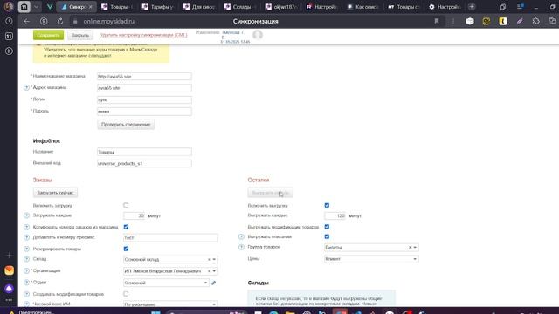The width and height of the screenshot is (559, 314).
Task: Open the tab groups chevron beside the tab counter
Action: coord(37,7)
